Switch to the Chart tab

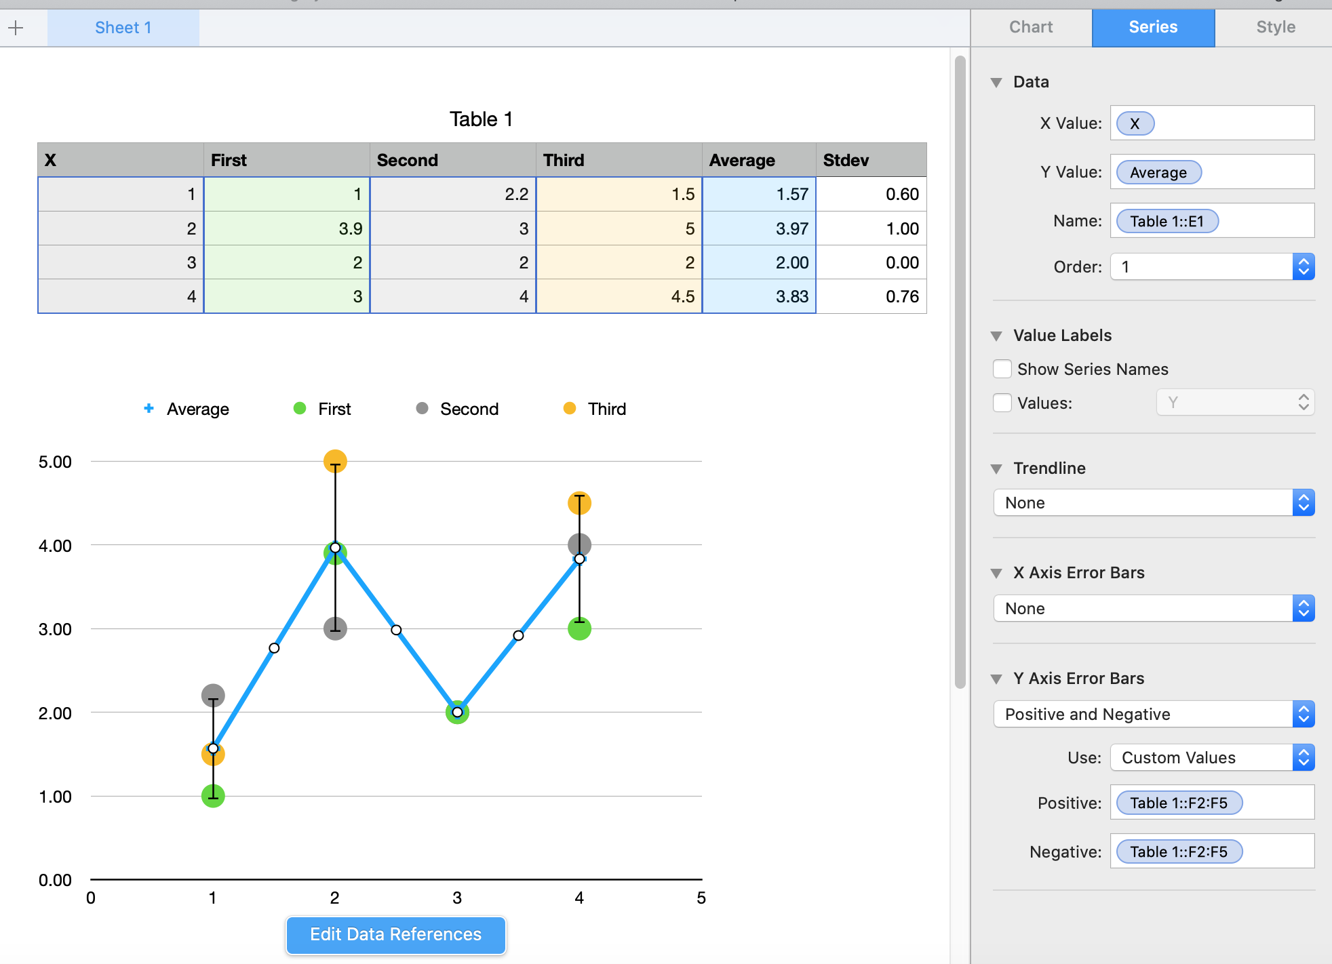pos(1031,27)
